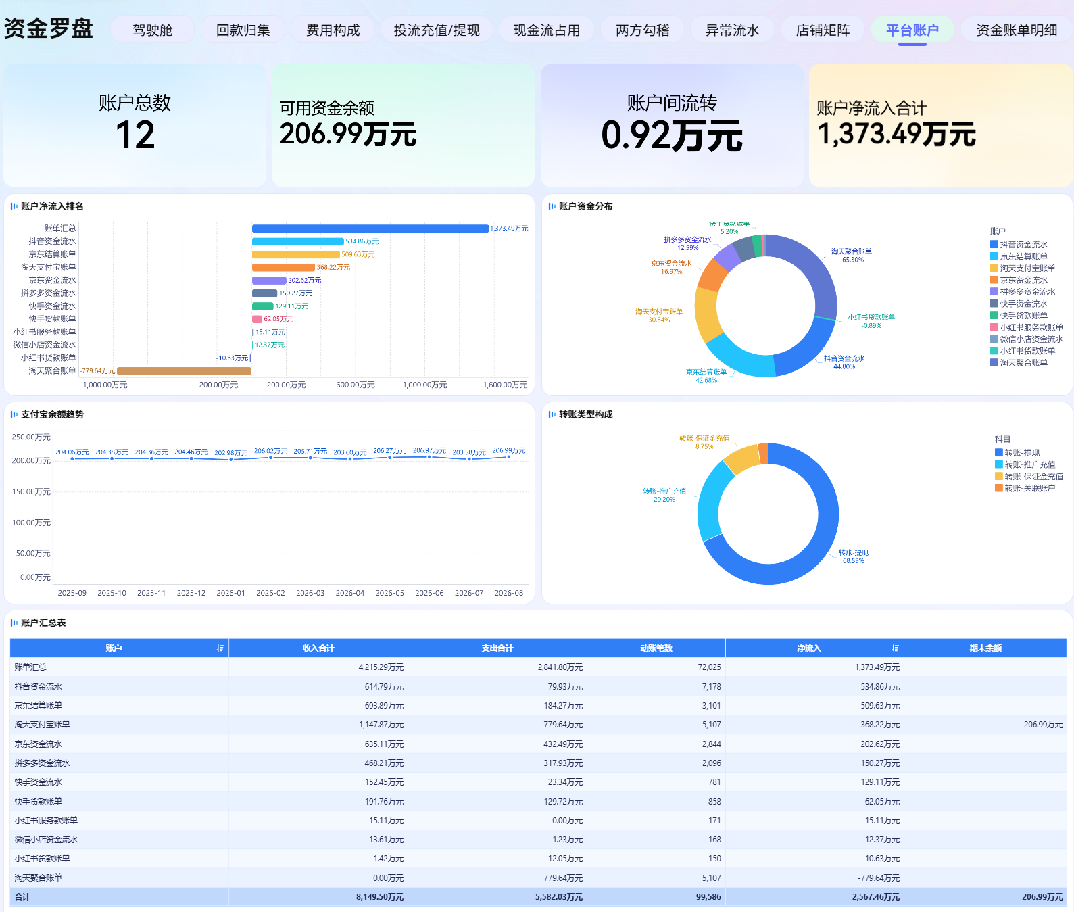The width and height of the screenshot is (1074, 912).
Task: Sort the table by the 账户 column icon
Action: click(x=220, y=648)
